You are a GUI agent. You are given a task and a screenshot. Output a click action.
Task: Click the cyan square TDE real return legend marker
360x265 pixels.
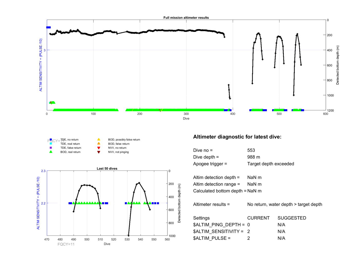[51, 144]
